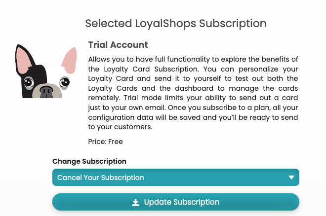Image resolution: width=326 pixels, height=216 pixels.
Task: Select the 'Cancel Your Subscription' option text
Action: click(101, 178)
